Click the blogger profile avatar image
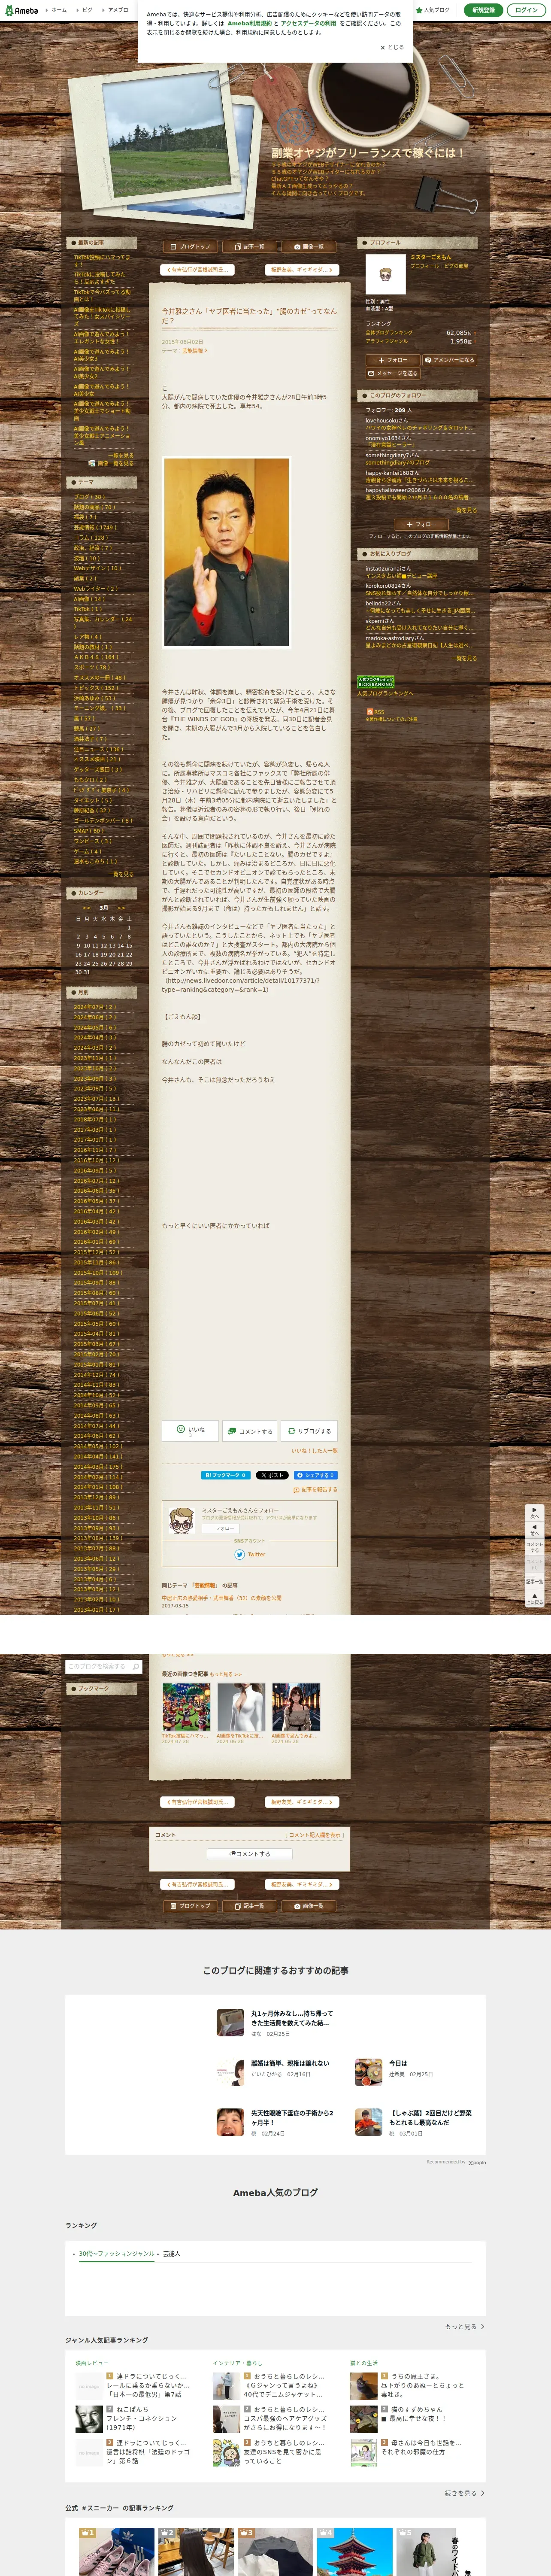The width and height of the screenshot is (551, 2576). [x=385, y=274]
